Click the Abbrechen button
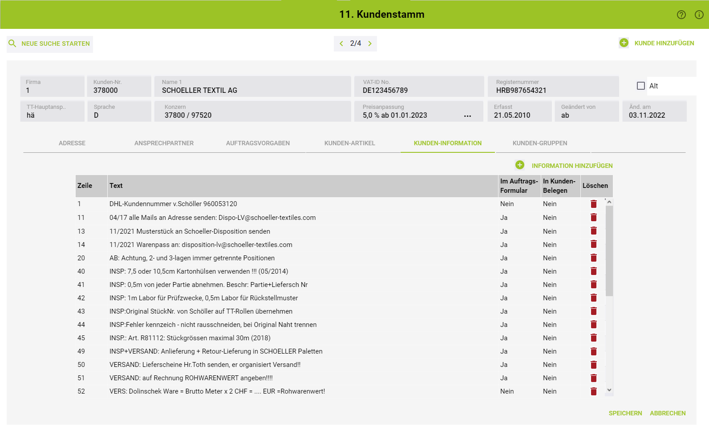The height and width of the screenshot is (434, 709). click(667, 413)
